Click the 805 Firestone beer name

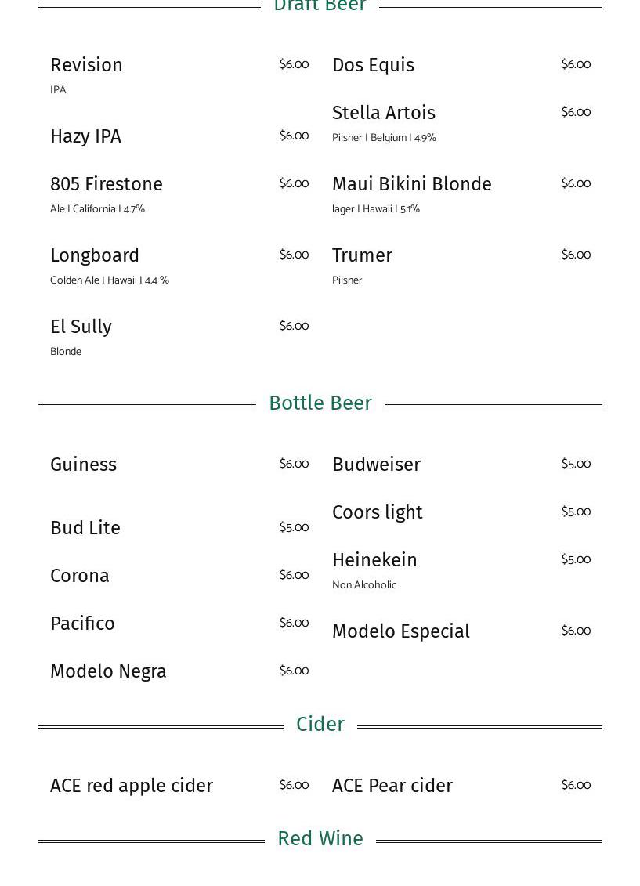(107, 184)
